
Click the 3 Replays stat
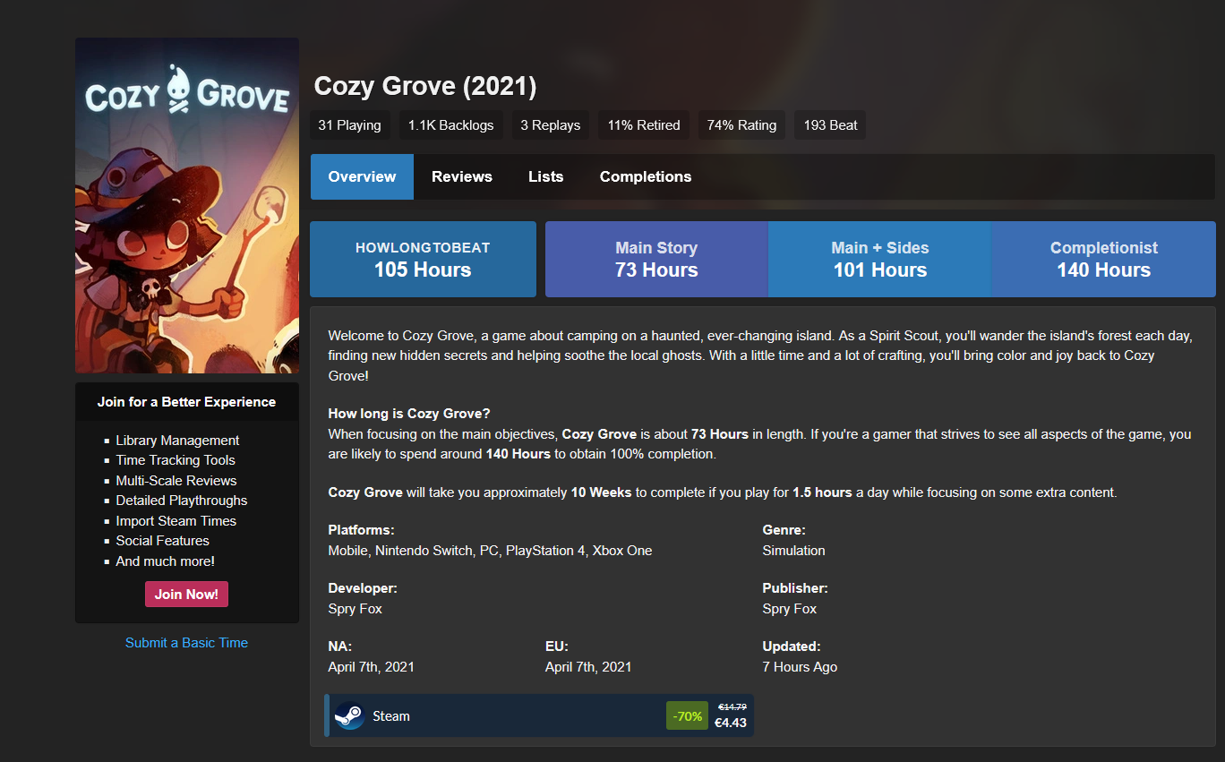[551, 125]
